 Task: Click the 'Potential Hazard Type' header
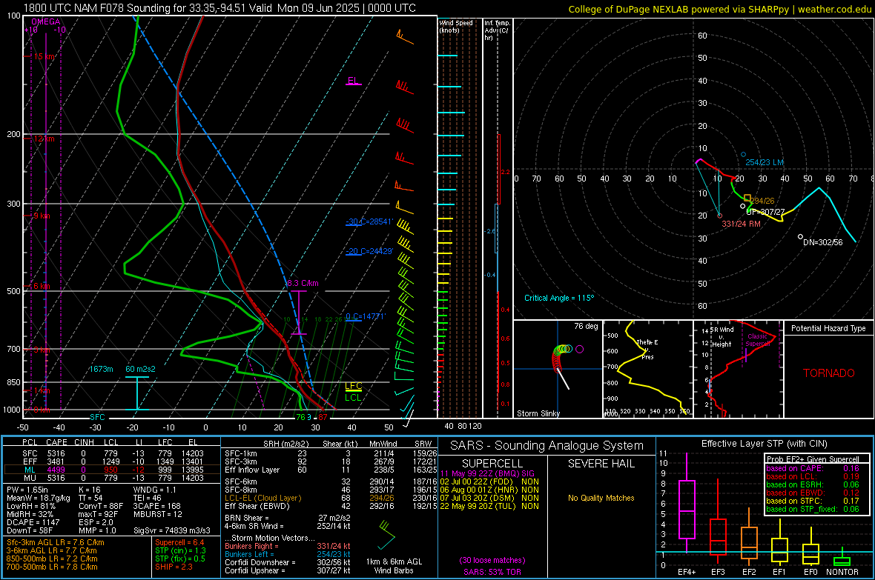pos(828,328)
